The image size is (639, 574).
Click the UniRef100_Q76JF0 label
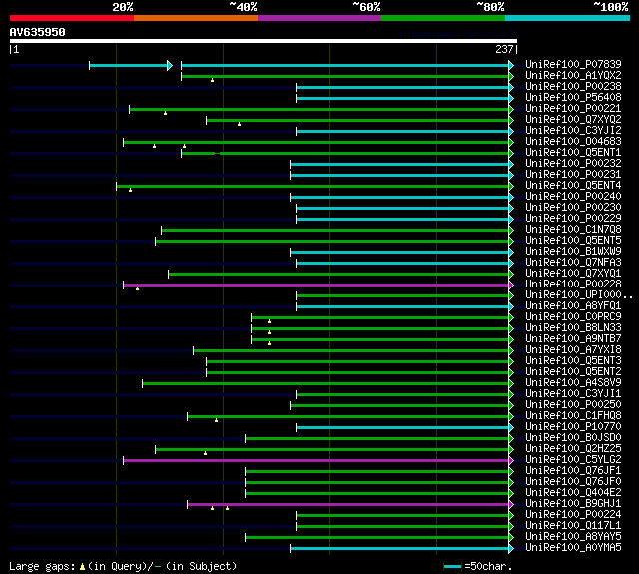(573, 482)
